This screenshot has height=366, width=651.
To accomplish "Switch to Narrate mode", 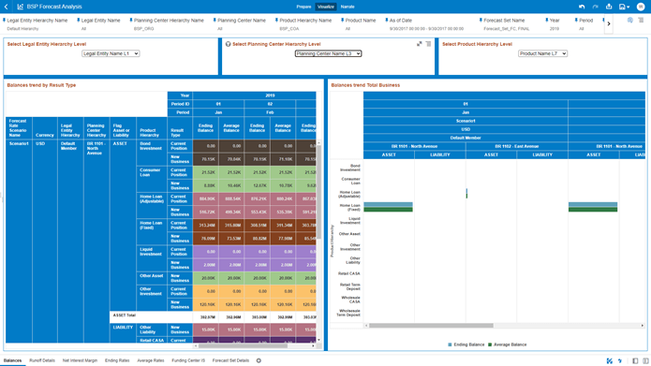I will [x=348, y=7].
